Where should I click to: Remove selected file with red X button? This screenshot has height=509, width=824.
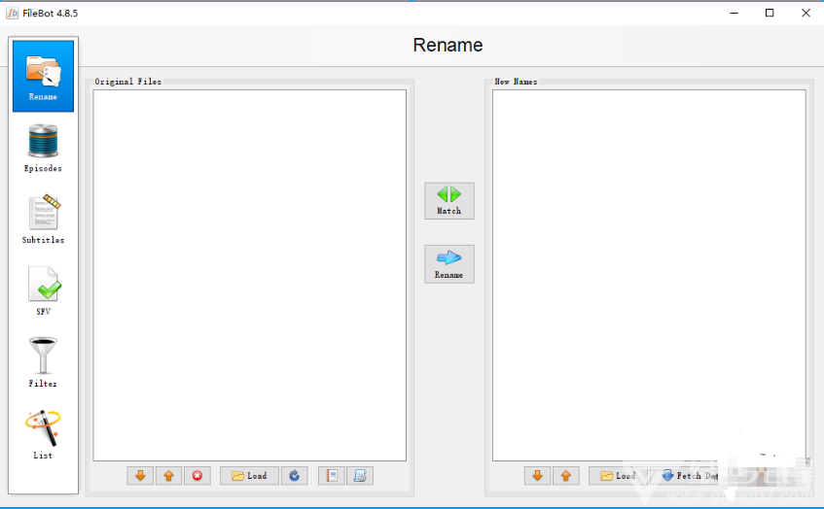[x=197, y=476]
